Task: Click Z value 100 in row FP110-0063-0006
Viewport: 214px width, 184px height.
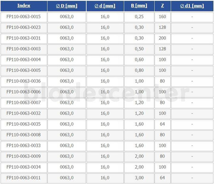Action: pos(163,92)
